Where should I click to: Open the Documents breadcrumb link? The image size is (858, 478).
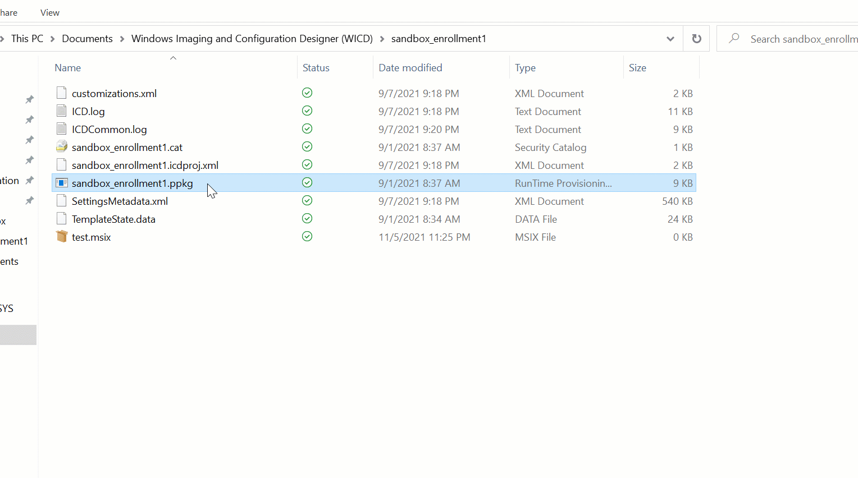tap(87, 38)
